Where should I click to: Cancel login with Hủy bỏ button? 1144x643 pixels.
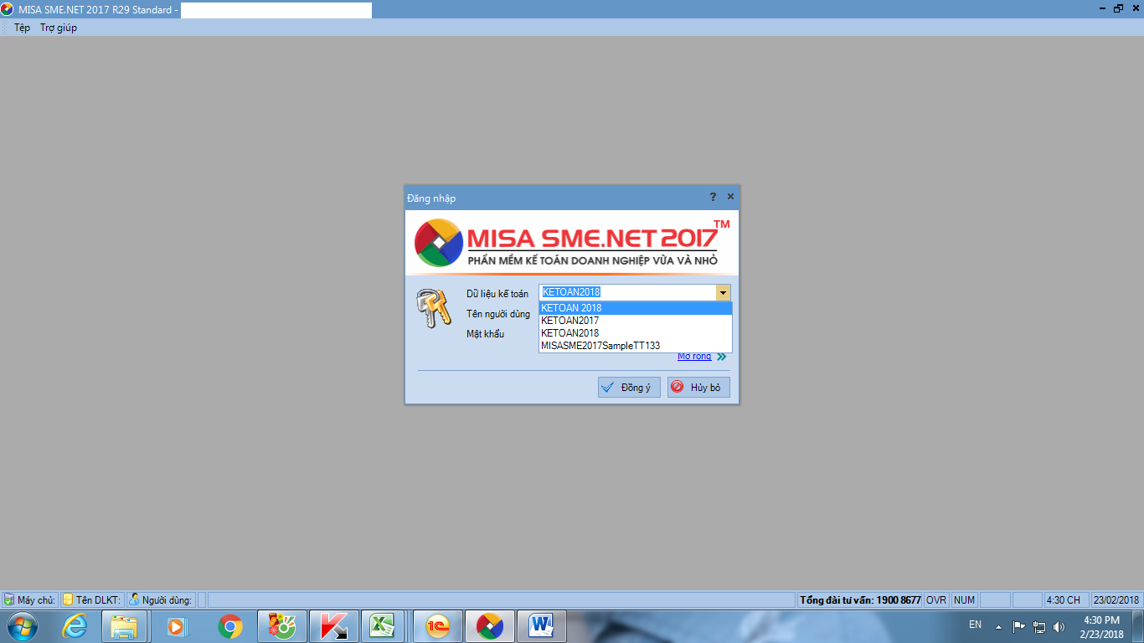coord(698,388)
